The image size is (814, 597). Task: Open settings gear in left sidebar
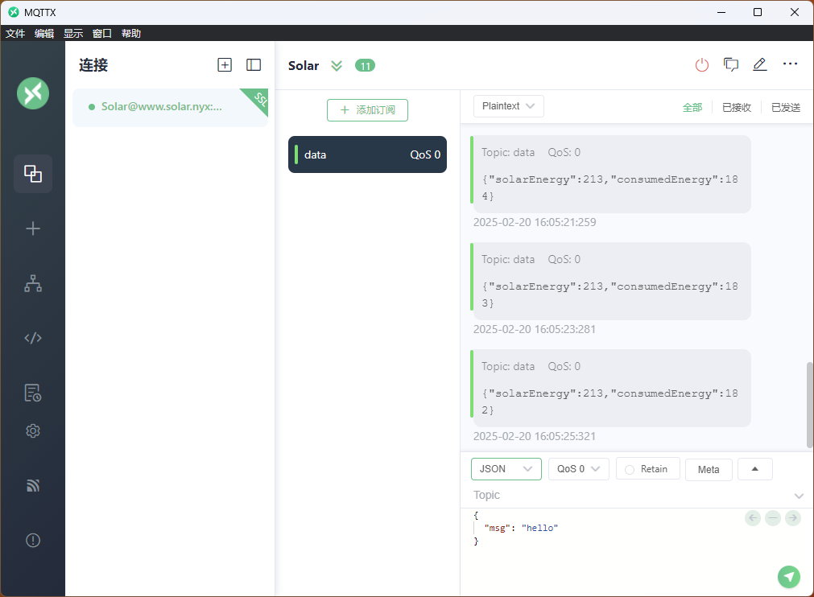coord(33,431)
